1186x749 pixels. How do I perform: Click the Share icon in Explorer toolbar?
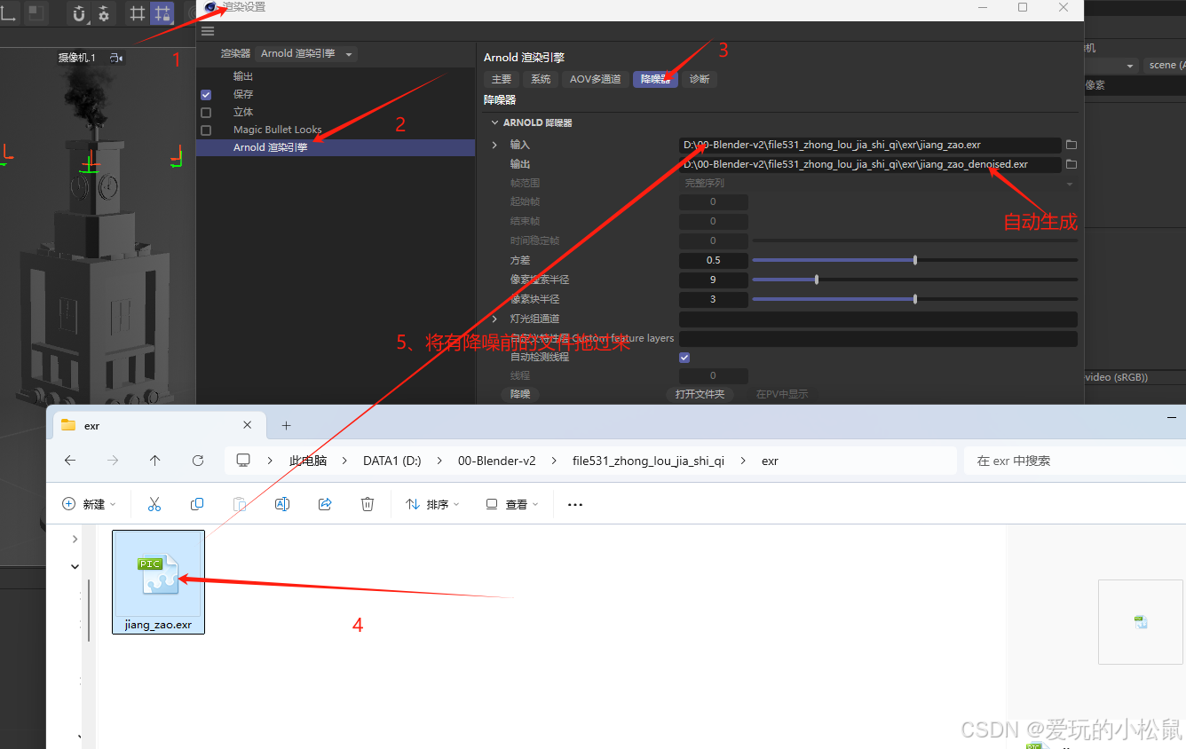[x=325, y=504]
